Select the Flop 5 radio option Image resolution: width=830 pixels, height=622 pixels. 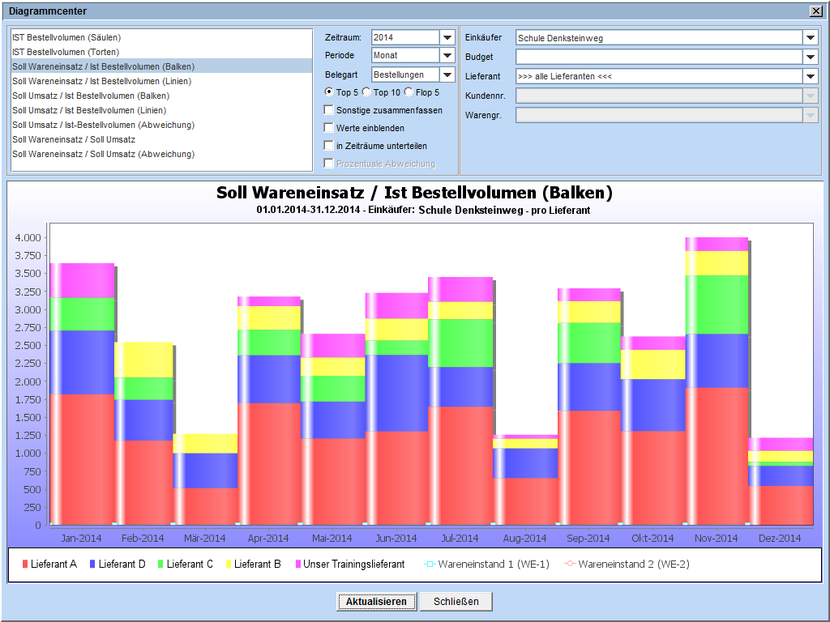click(x=409, y=92)
